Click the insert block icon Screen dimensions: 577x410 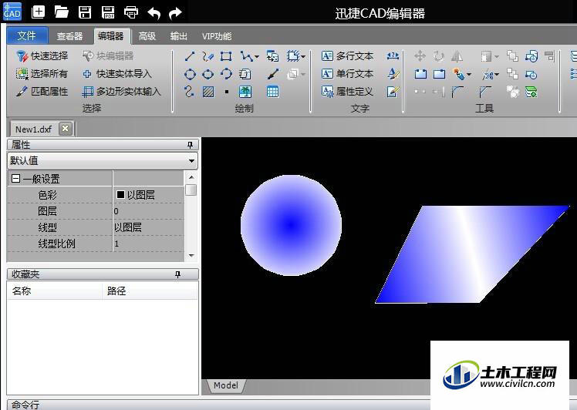point(272,56)
